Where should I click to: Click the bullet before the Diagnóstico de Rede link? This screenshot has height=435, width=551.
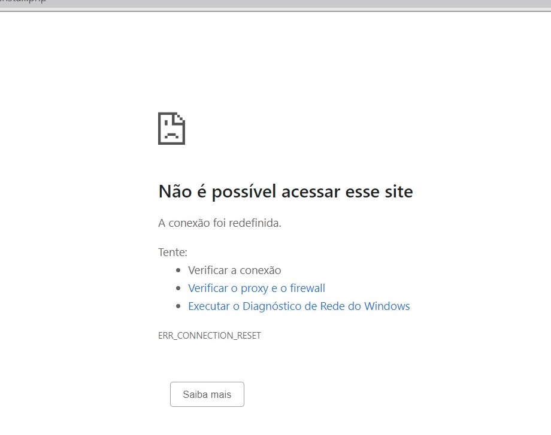(177, 306)
